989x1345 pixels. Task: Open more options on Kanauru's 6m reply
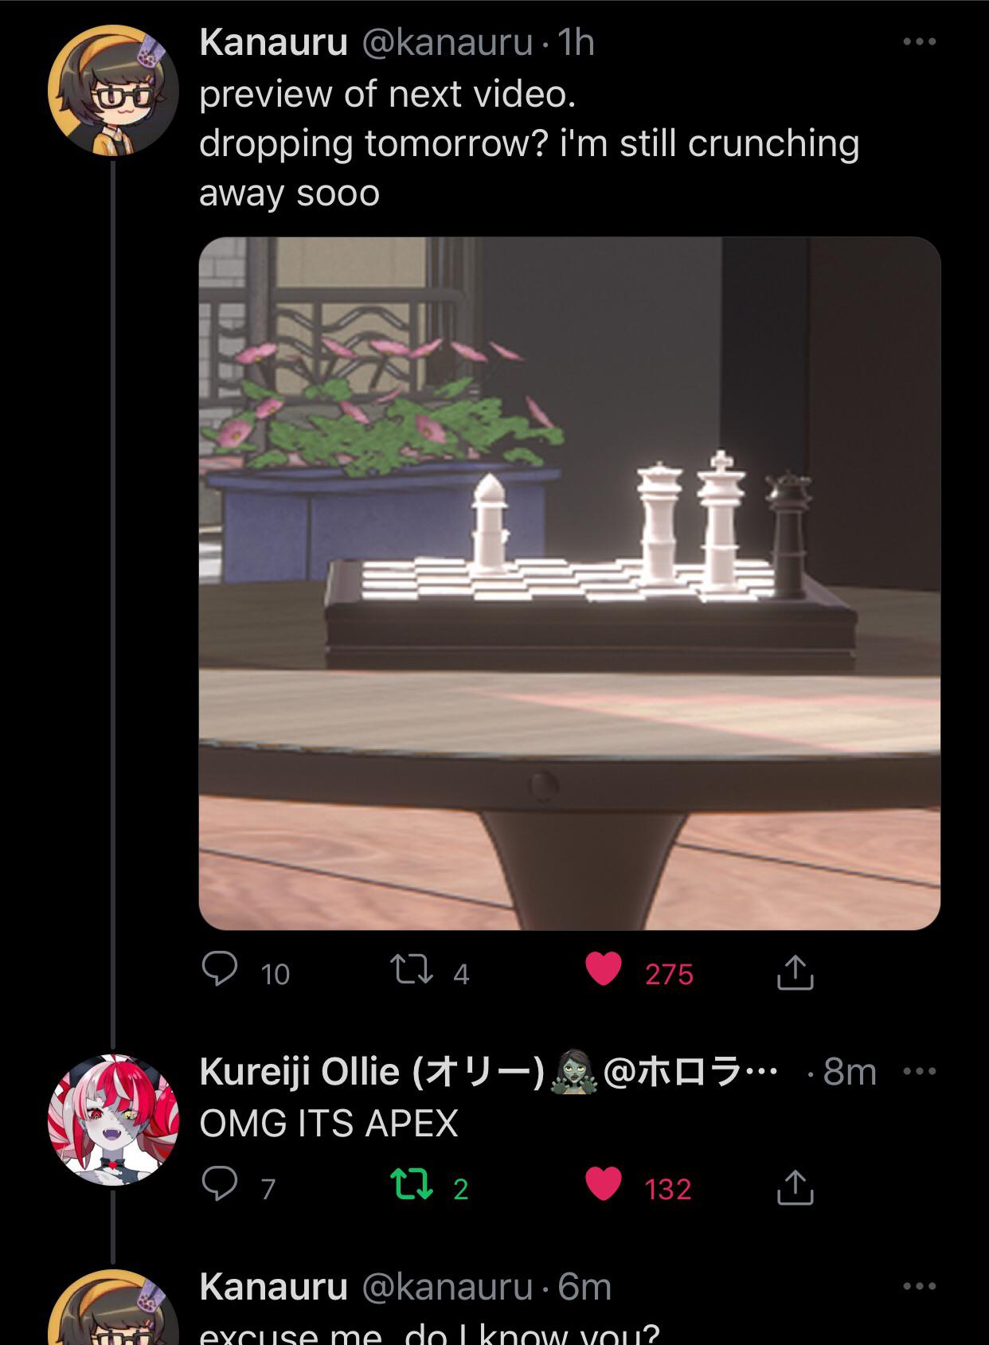919,1286
